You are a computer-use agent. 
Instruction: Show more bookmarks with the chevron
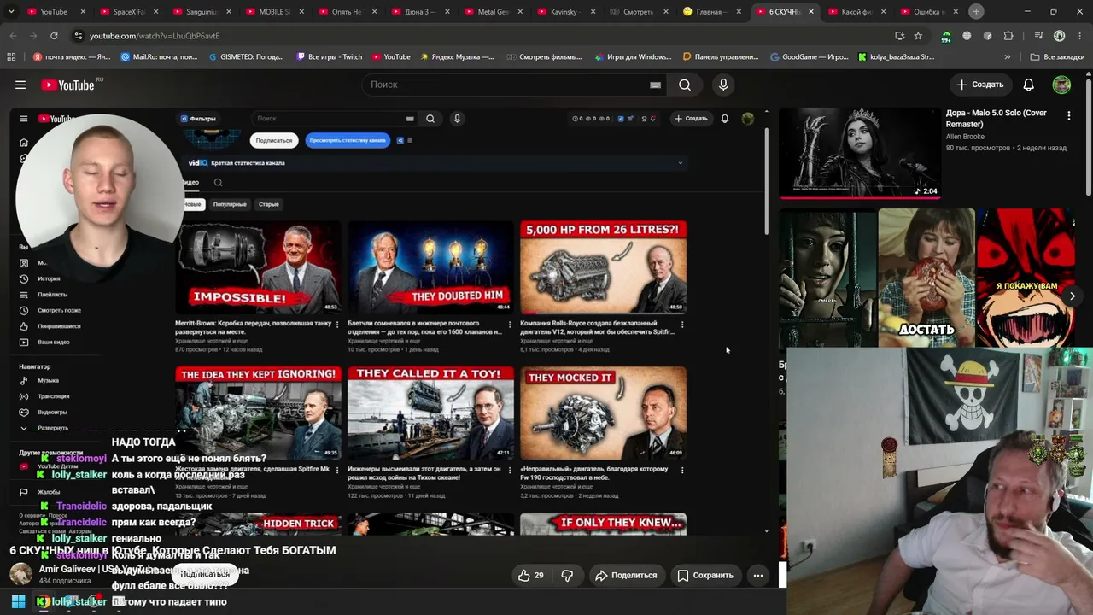tap(1008, 57)
